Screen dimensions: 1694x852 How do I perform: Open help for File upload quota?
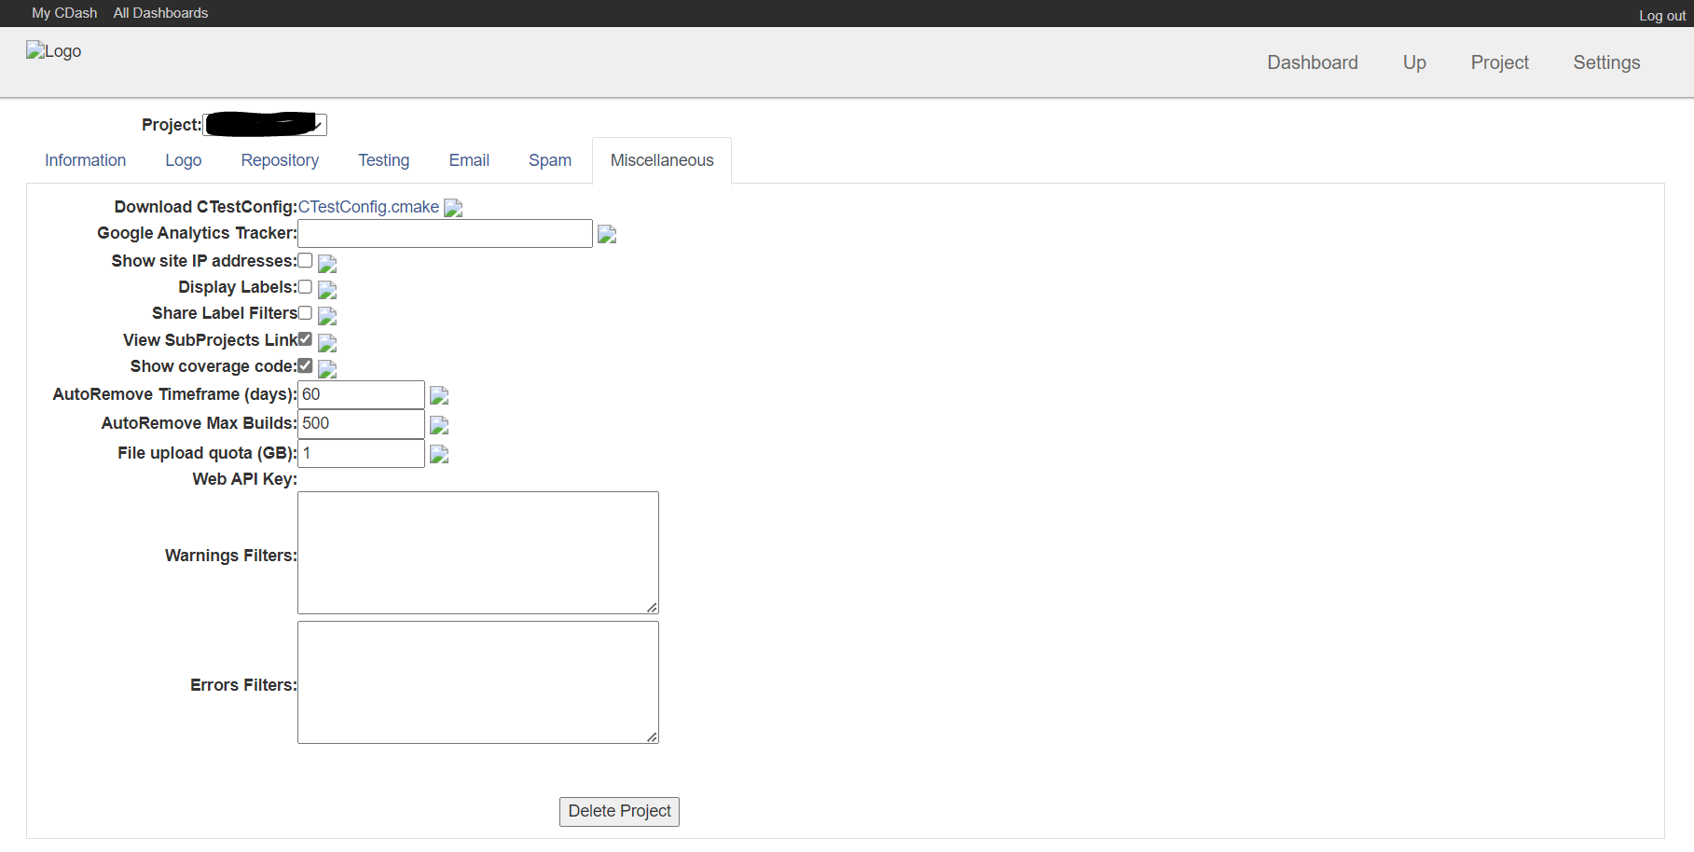tap(438, 455)
